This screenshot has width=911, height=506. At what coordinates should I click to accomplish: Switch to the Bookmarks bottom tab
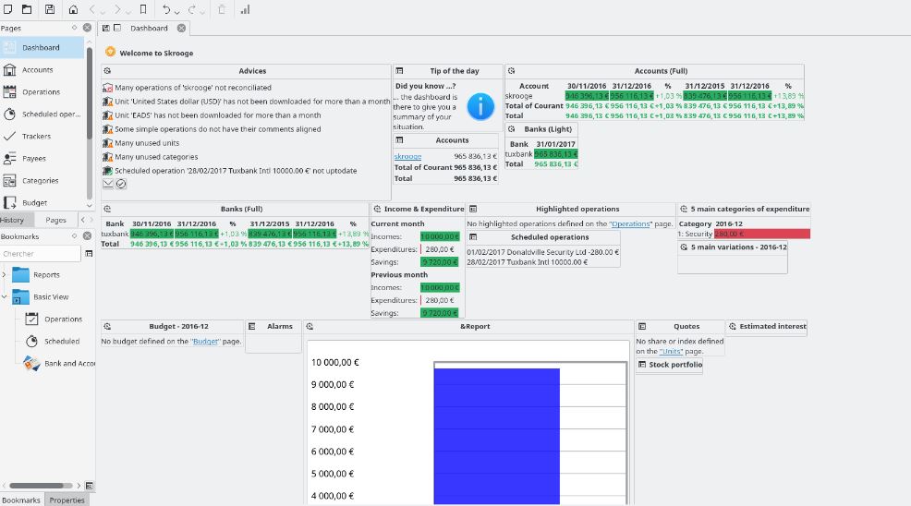pos(21,500)
